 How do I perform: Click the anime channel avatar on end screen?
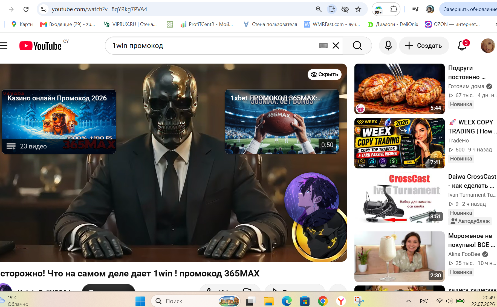coord(312,200)
